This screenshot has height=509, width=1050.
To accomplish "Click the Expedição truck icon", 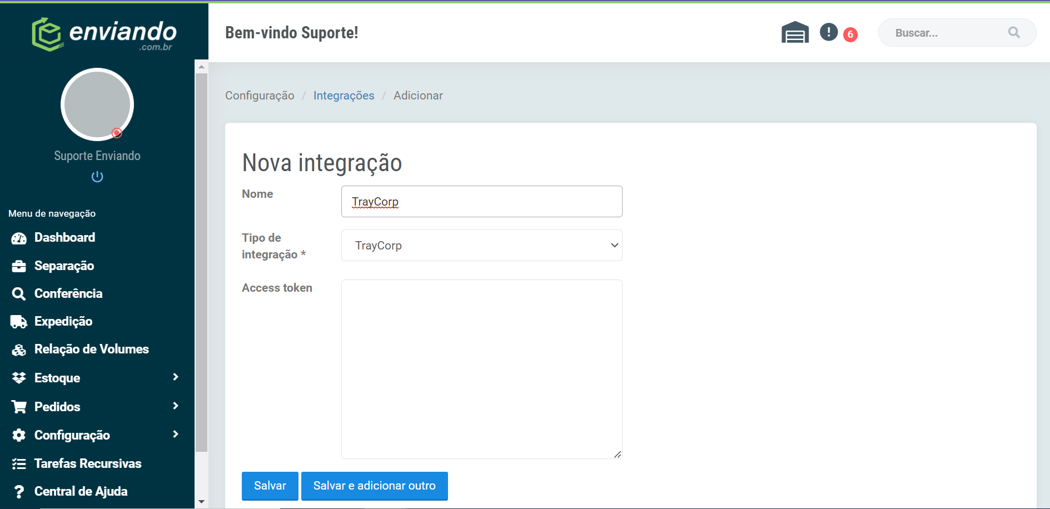I will (19, 322).
